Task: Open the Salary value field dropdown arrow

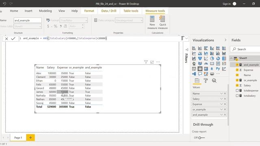Action: pos(221,99)
